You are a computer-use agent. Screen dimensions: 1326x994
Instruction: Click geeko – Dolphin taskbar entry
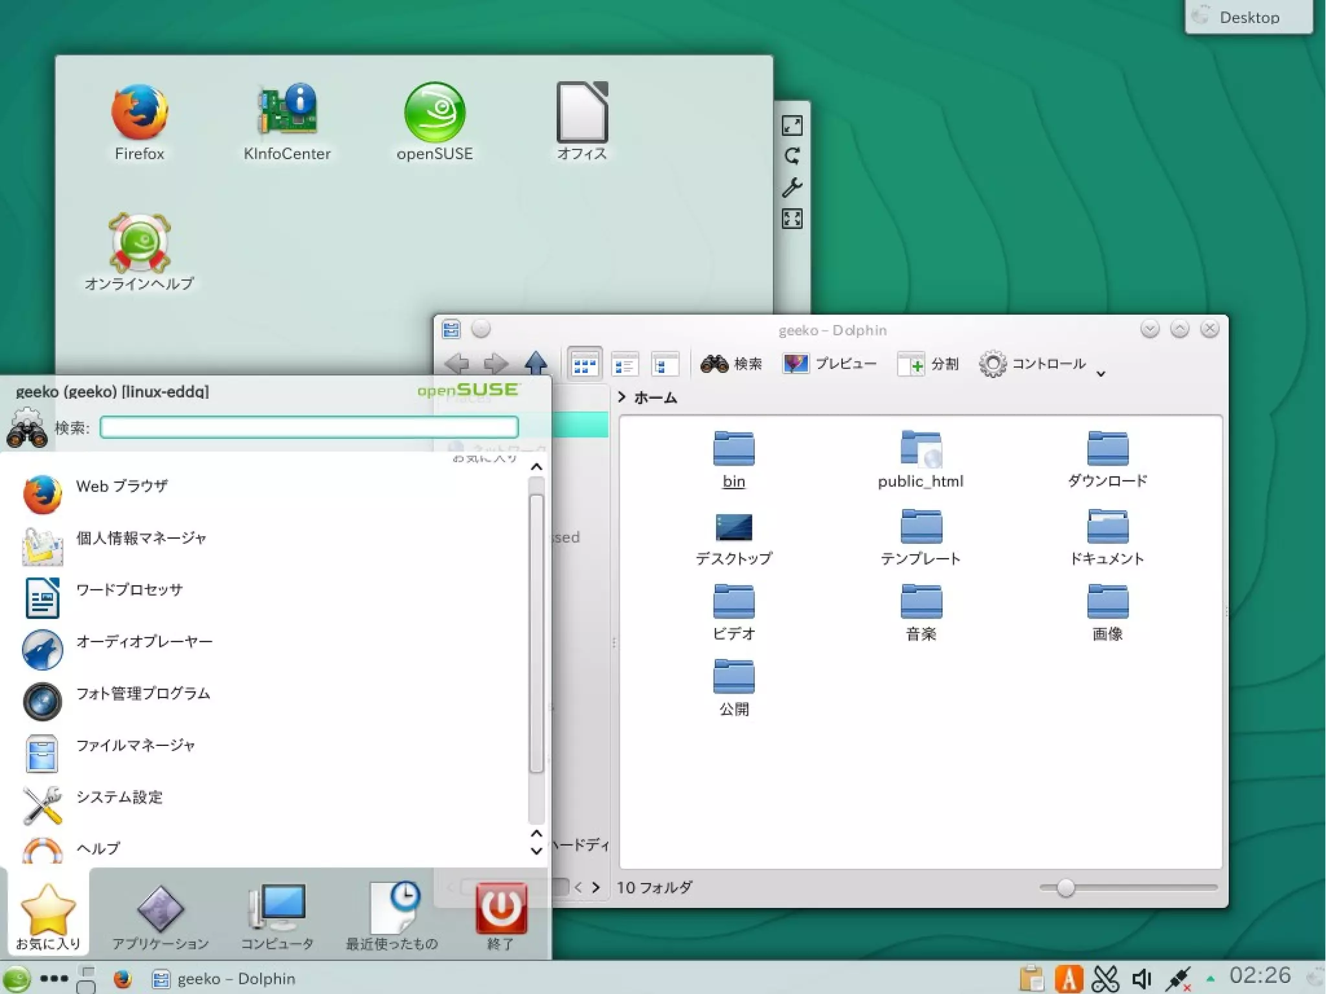[224, 978]
